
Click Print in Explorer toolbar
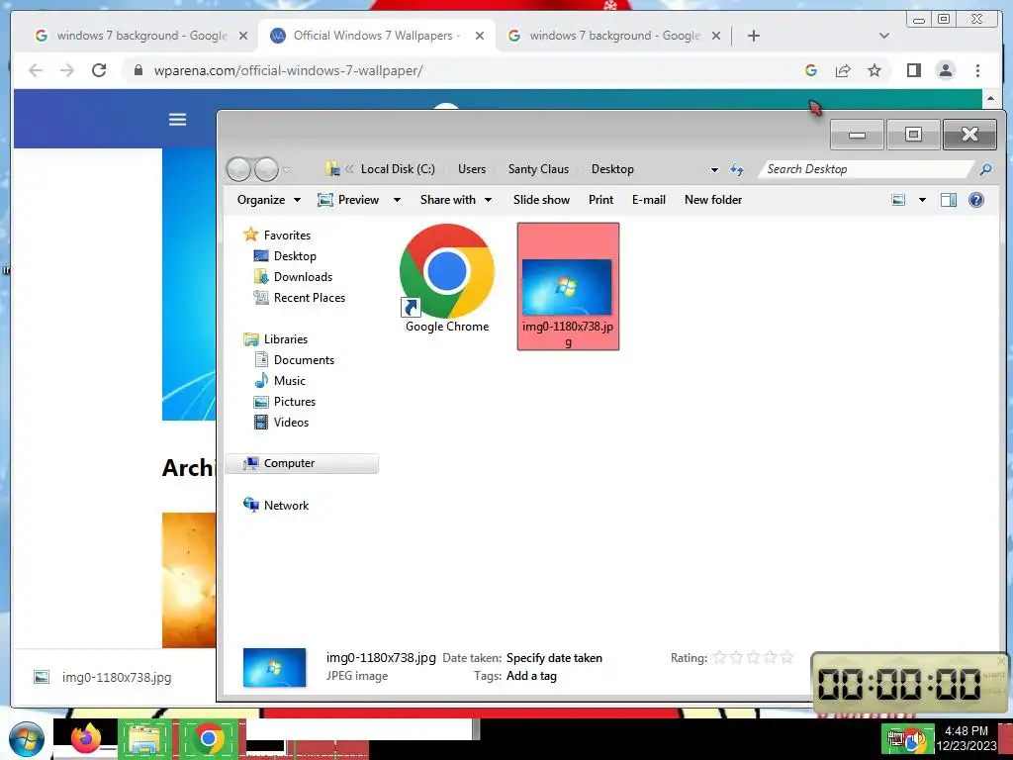click(x=600, y=200)
